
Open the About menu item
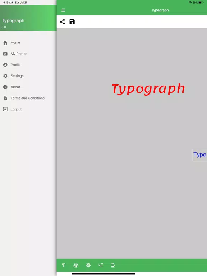(x=15, y=87)
